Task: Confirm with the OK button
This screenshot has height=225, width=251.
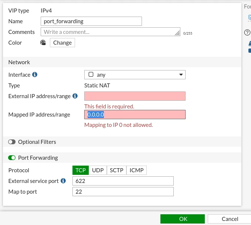Action: 183,219
